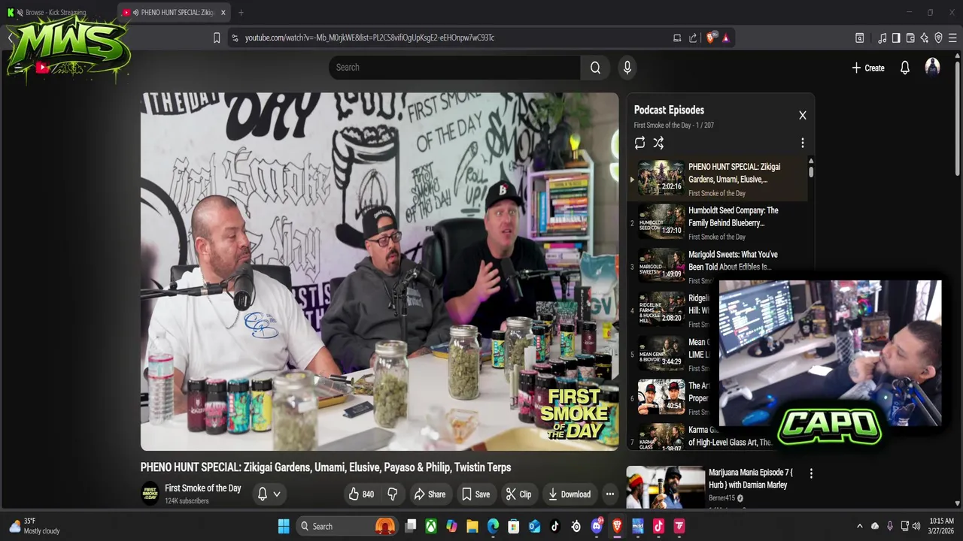Open the Berner415 channel link

point(721,498)
